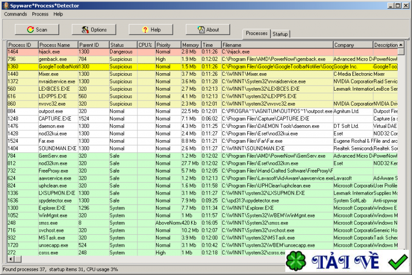Click the application icon in title bar

[x=5, y=5]
